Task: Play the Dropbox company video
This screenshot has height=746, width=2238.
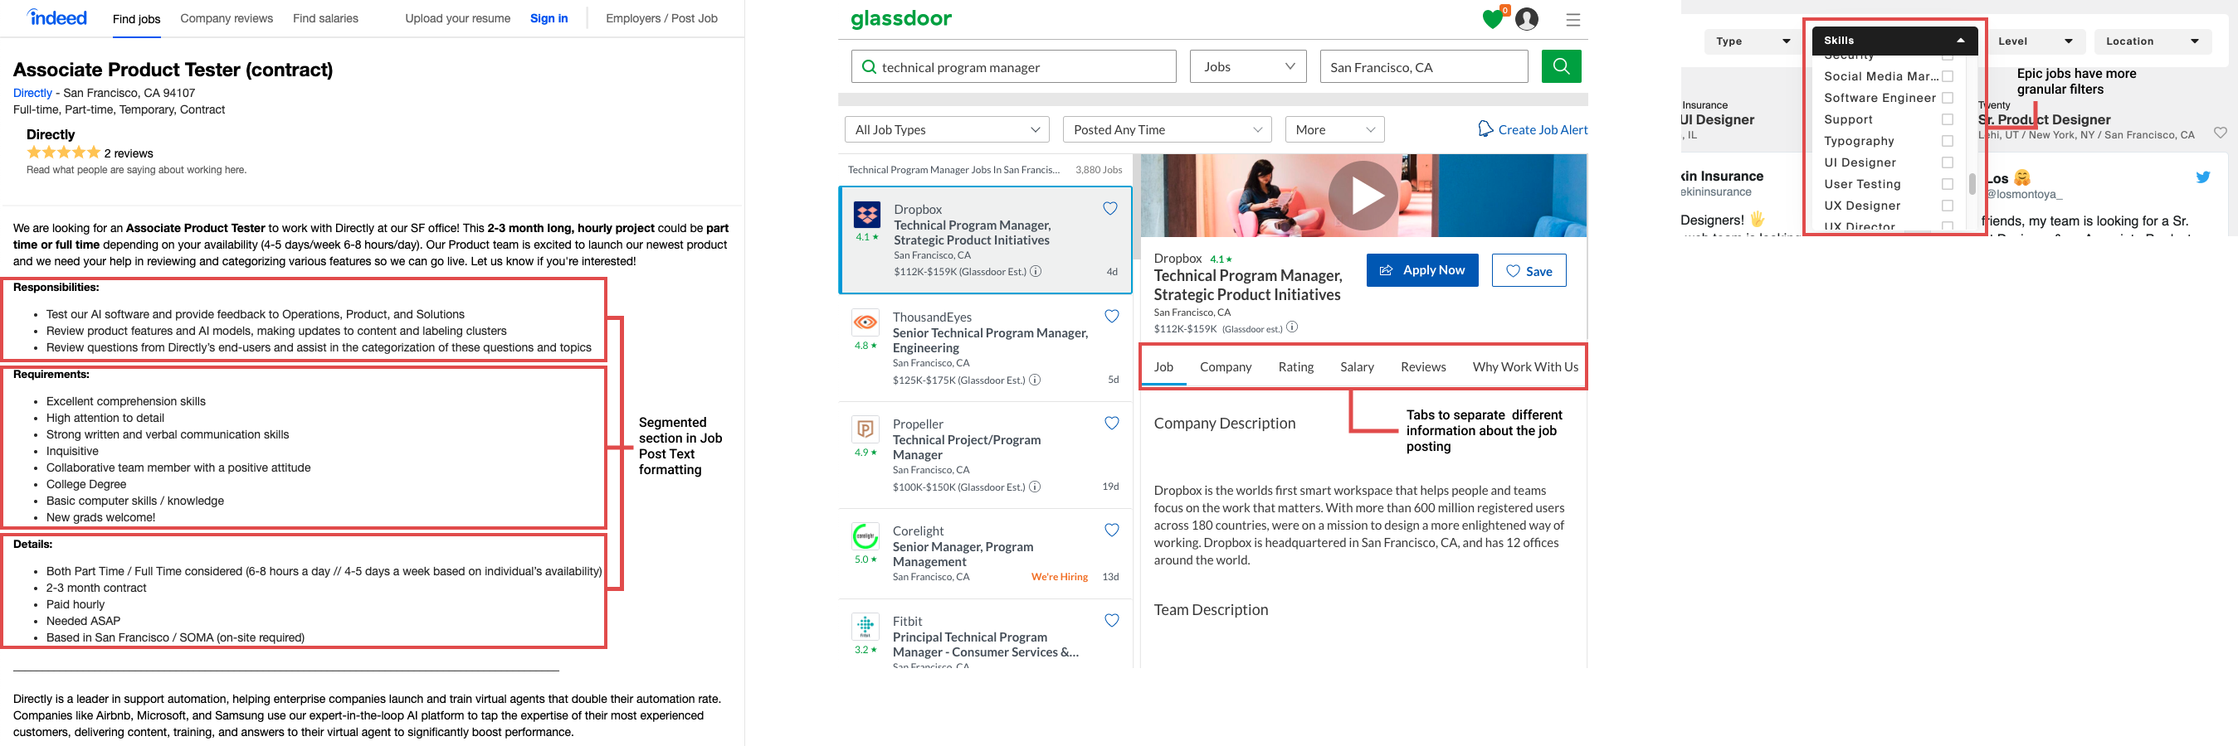Action: 1363,195
